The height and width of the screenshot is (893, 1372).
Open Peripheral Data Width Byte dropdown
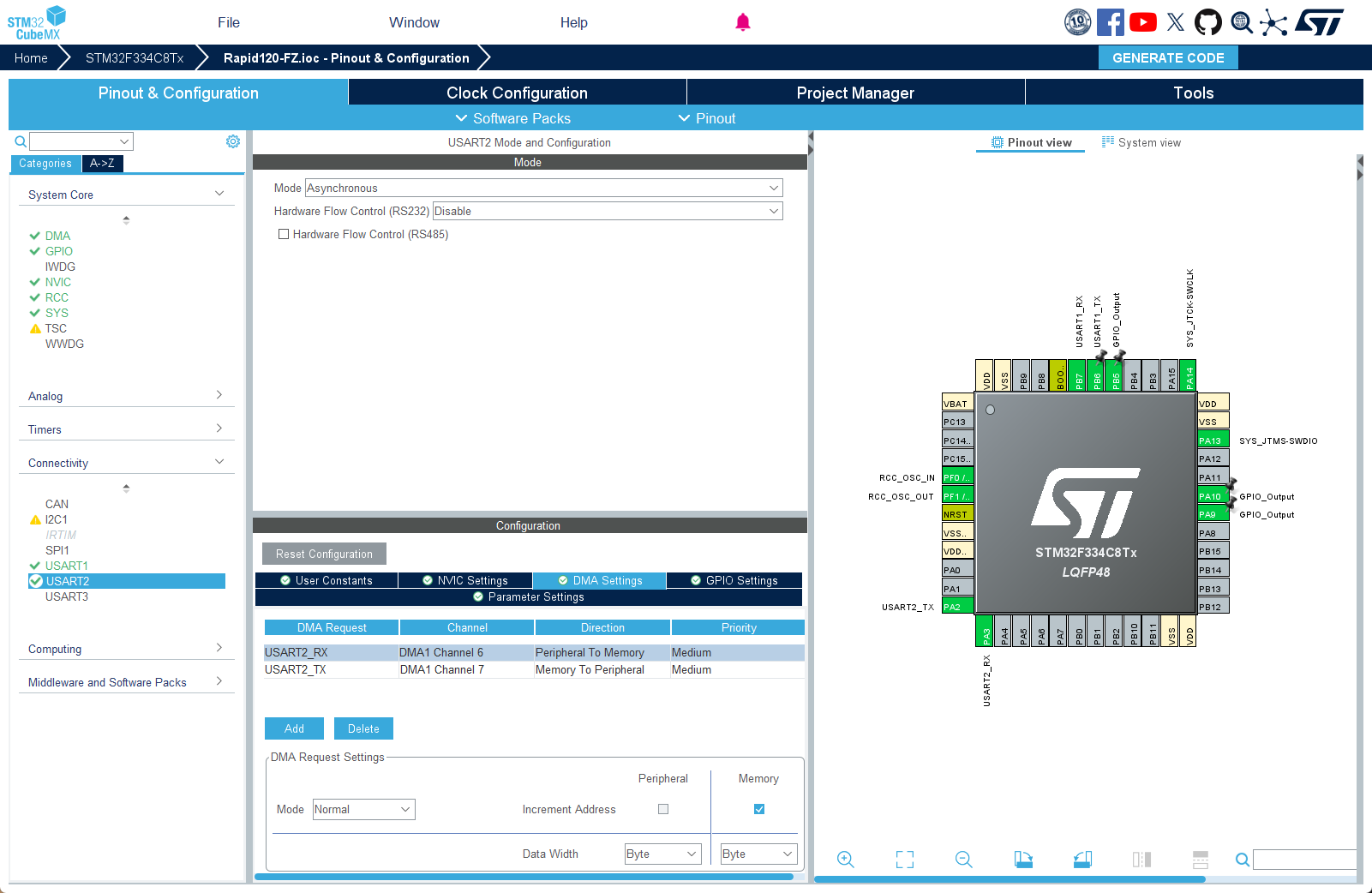pos(663,854)
